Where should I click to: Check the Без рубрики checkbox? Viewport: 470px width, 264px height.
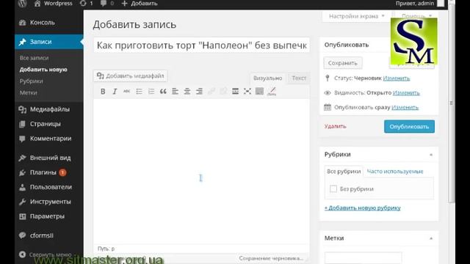tap(333, 189)
